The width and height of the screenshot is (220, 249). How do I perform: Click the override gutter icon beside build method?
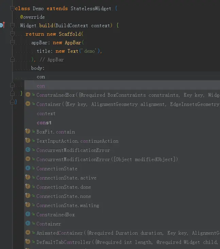pyautogui.click(x=2, y=25)
